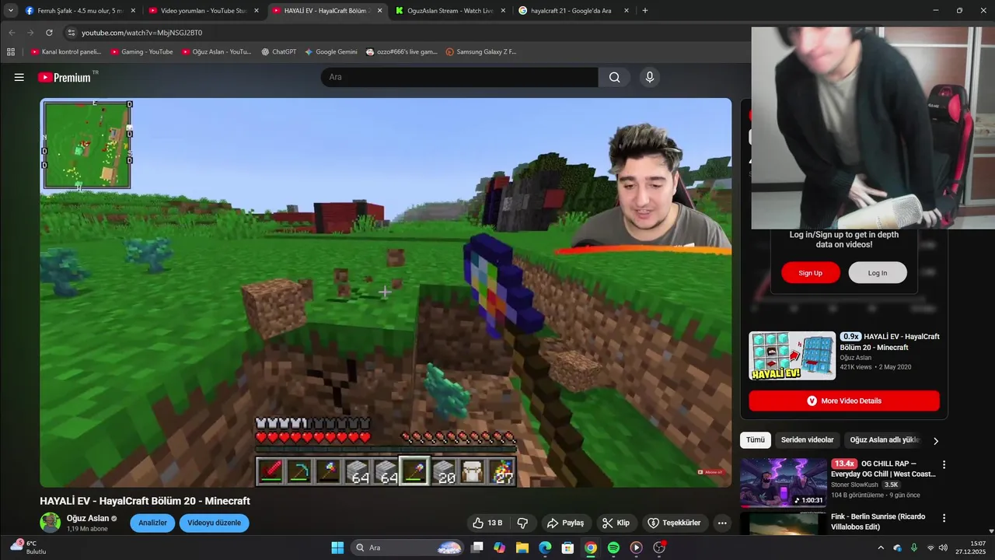
Task: Like the video with 13 B thumbs up
Action: [488, 523]
